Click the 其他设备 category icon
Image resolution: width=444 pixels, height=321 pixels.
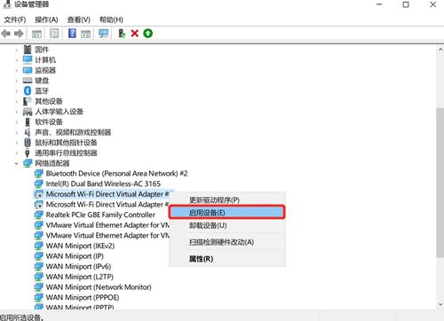pos(28,101)
